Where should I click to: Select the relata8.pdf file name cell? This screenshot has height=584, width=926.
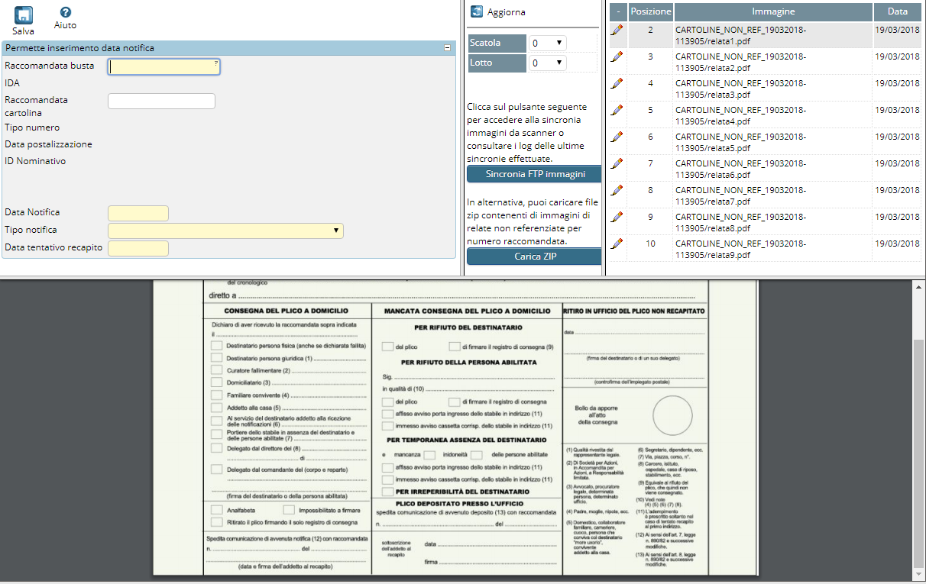pyautogui.click(x=773, y=223)
